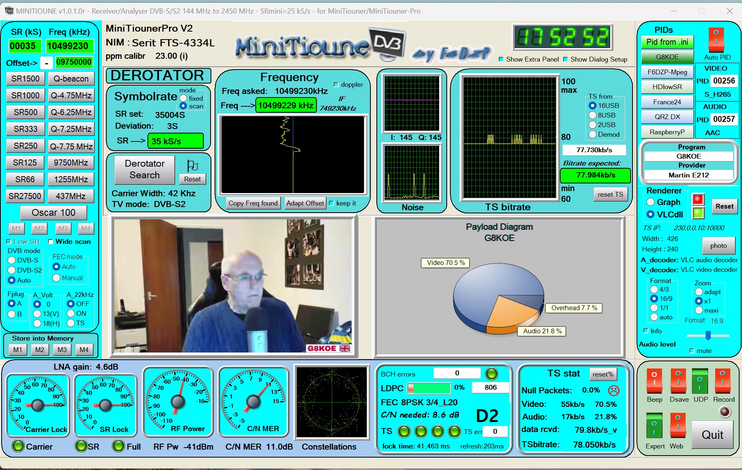
Task: Click the Carrier Lock gauge
Action: point(38,405)
